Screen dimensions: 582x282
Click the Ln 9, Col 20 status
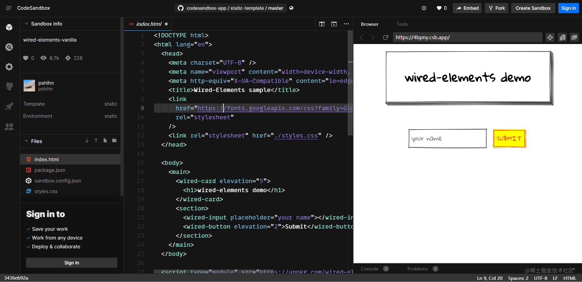pos(490,278)
